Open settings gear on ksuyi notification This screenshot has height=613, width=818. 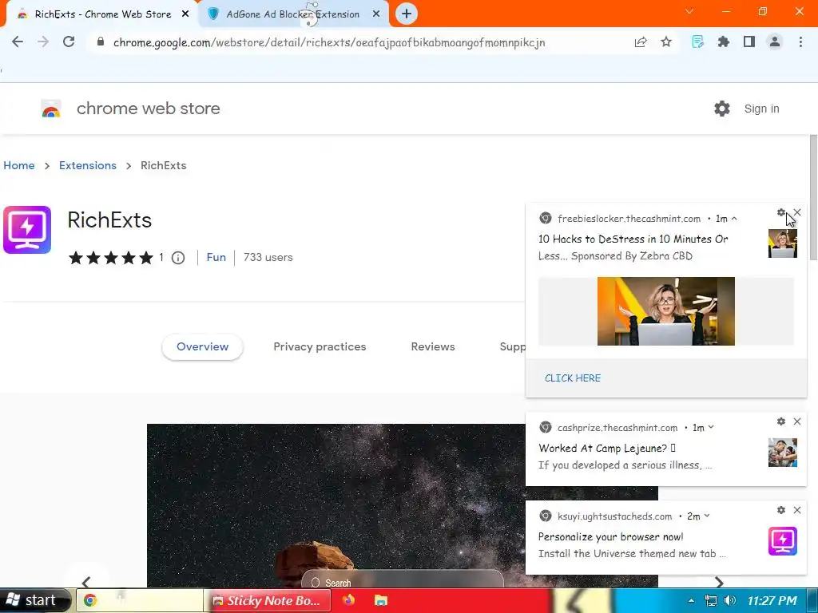click(781, 510)
